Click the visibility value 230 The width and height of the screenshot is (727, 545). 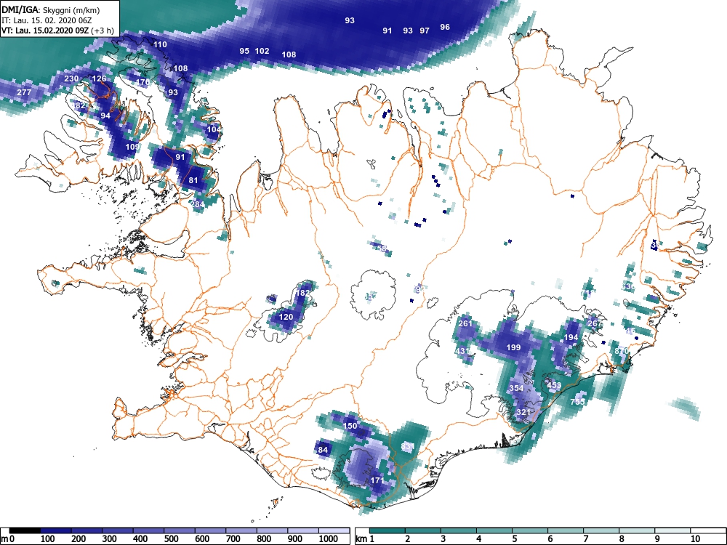point(71,78)
